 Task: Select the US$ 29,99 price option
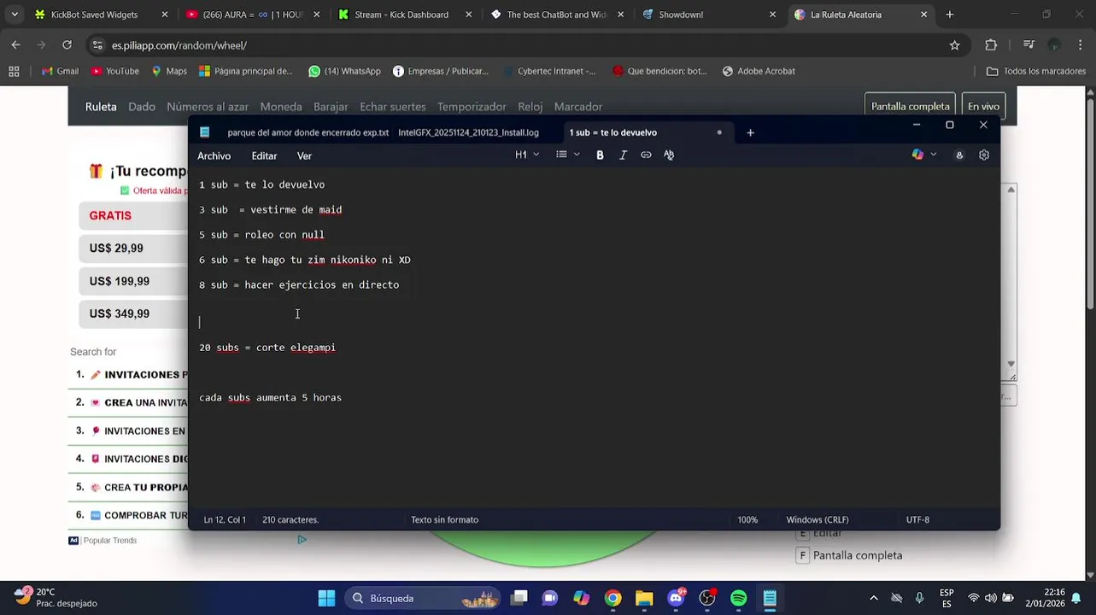[x=133, y=249]
